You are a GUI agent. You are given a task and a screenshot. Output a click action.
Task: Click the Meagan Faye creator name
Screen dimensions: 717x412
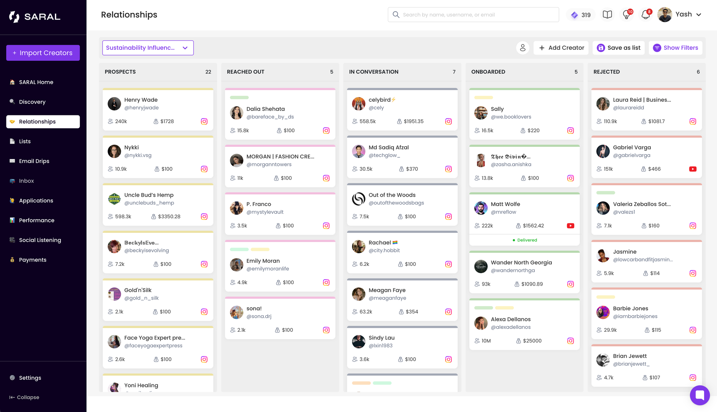tap(387, 290)
